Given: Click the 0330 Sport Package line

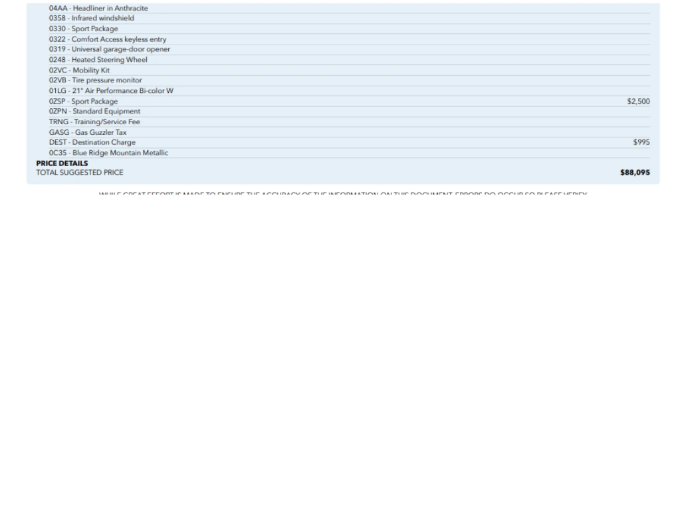Looking at the screenshot, I should tap(83, 29).
